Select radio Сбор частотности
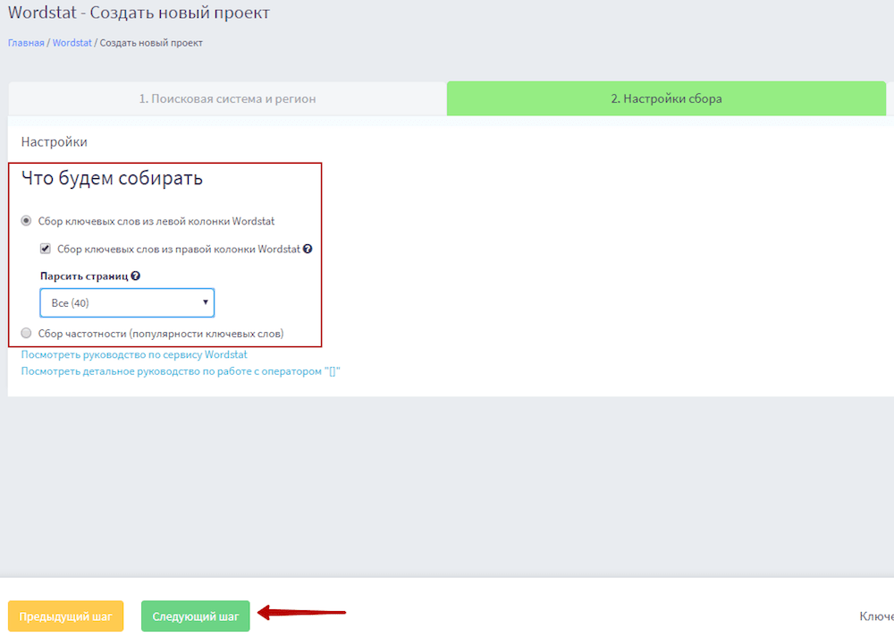The image size is (894, 637). coord(26,333)
